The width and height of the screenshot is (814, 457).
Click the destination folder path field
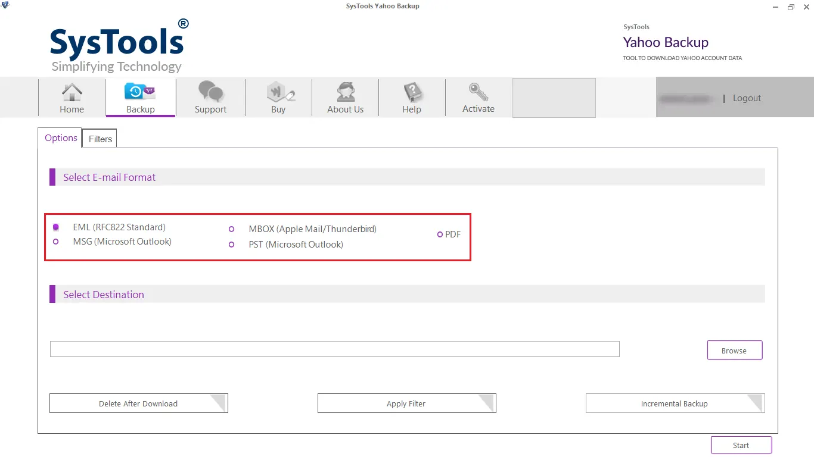334,349
